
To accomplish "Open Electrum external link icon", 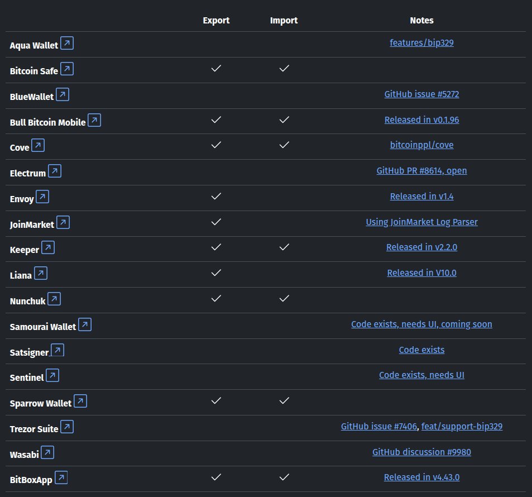I will click(55, 171).
